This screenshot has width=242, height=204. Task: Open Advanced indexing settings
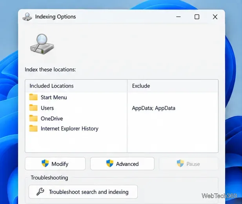click(122, 164)
